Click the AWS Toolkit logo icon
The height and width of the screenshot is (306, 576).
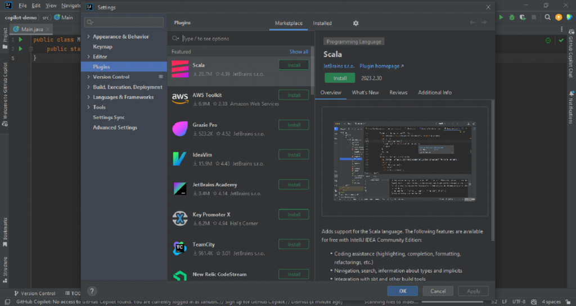(x=180, y=99)
